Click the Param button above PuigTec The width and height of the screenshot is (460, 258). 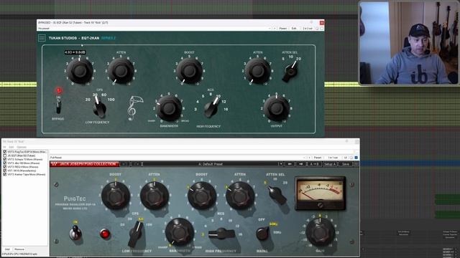[x=318, y=158]
